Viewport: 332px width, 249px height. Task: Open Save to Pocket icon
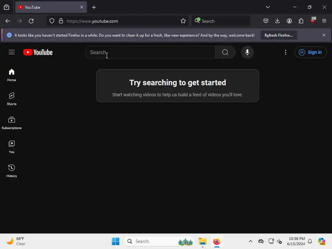266,21
